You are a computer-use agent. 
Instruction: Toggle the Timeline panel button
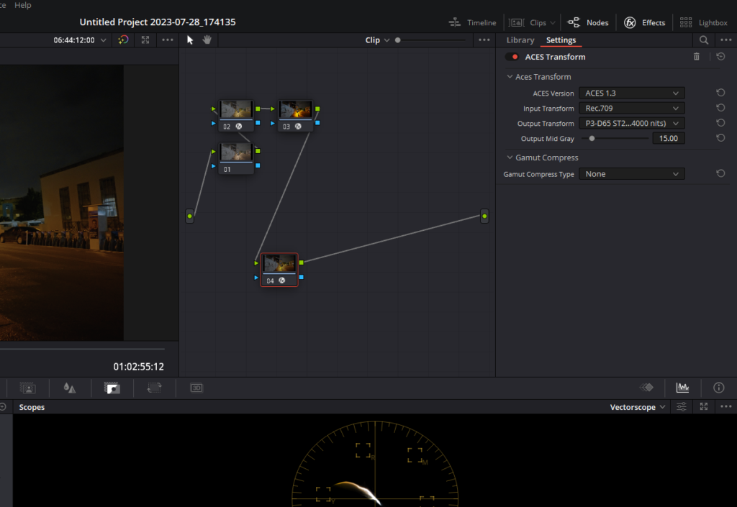click(x=472, y=22)
